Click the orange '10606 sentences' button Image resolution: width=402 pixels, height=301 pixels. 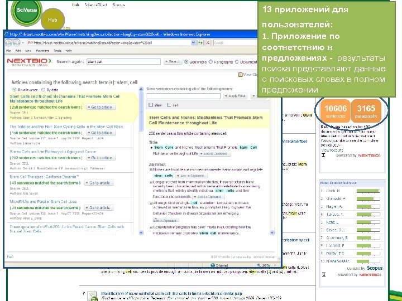[x=335, y=111]
